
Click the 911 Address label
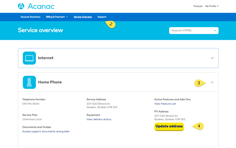[161, 111]
